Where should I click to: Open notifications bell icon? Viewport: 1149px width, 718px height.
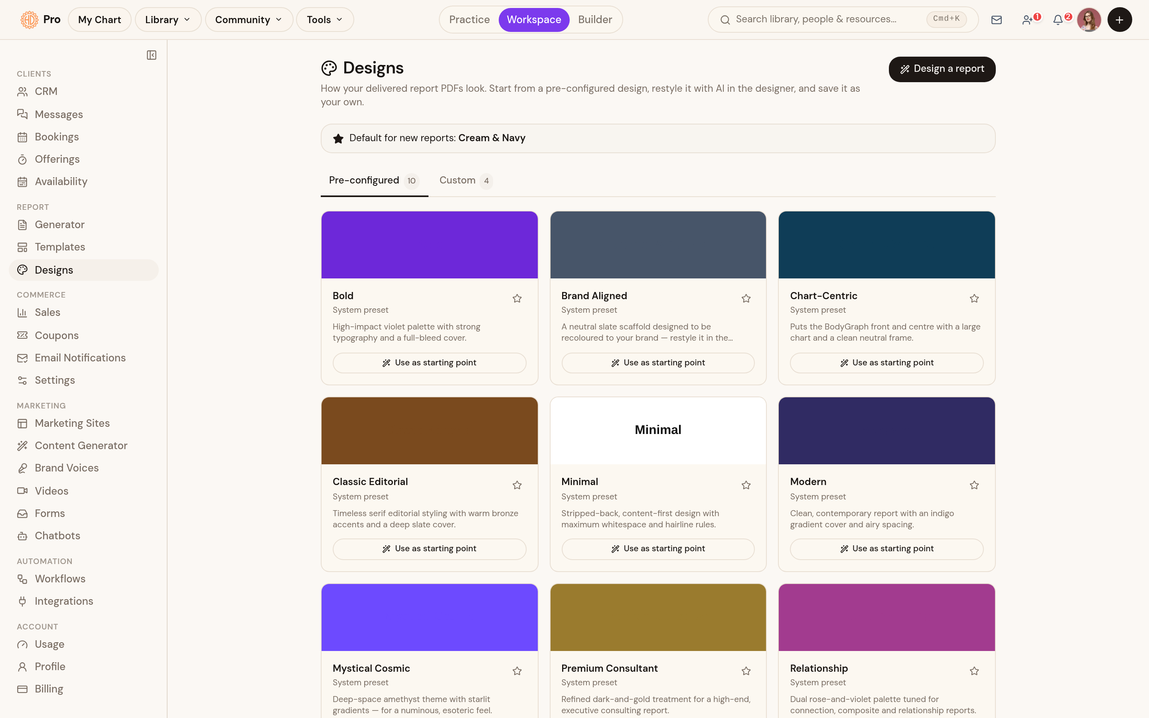coord(1059,20)
